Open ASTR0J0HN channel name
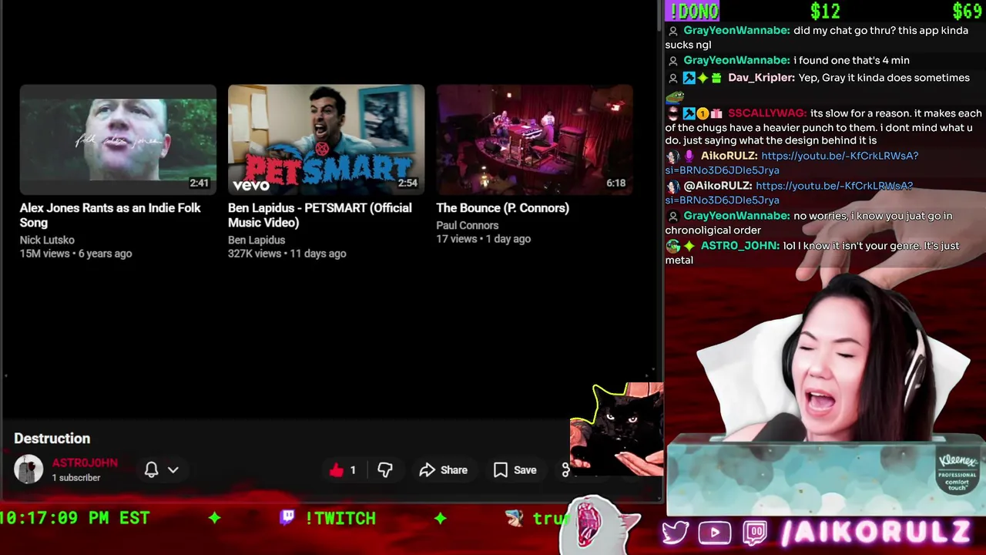986x555 pixels. point(85,462)
